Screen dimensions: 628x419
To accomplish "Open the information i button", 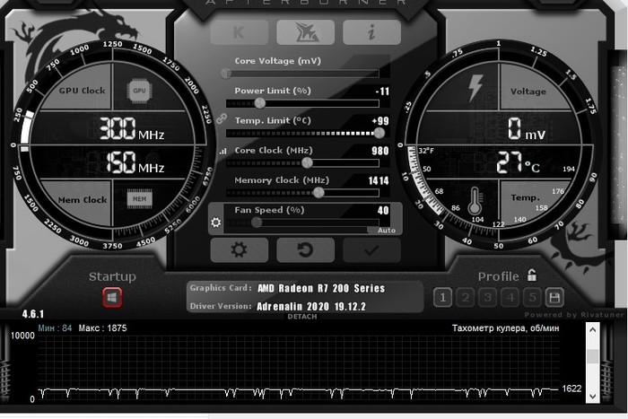I will tap(371, 32).
